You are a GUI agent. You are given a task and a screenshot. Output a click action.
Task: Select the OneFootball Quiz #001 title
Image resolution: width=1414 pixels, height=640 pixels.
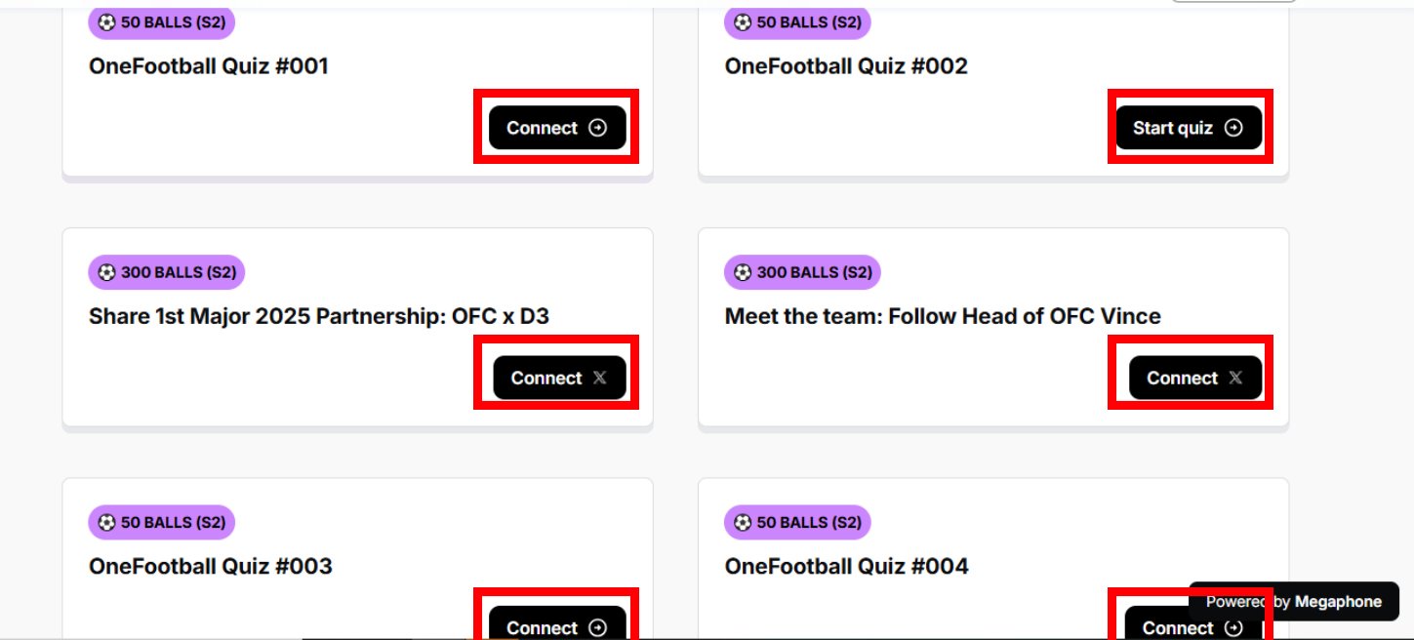pos(209,66)
